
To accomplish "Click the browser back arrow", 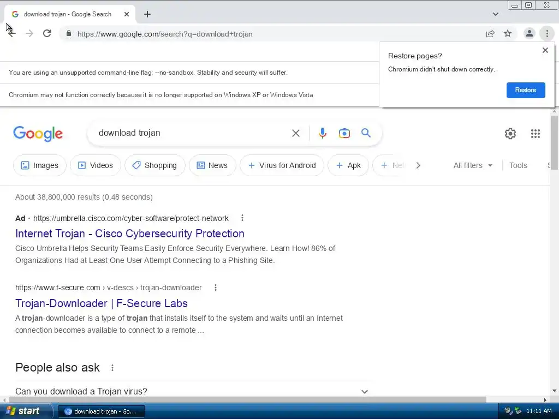I will 11,33.
